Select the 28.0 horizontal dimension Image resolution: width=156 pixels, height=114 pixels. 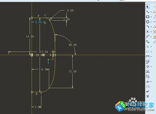[x=39, y=55]
